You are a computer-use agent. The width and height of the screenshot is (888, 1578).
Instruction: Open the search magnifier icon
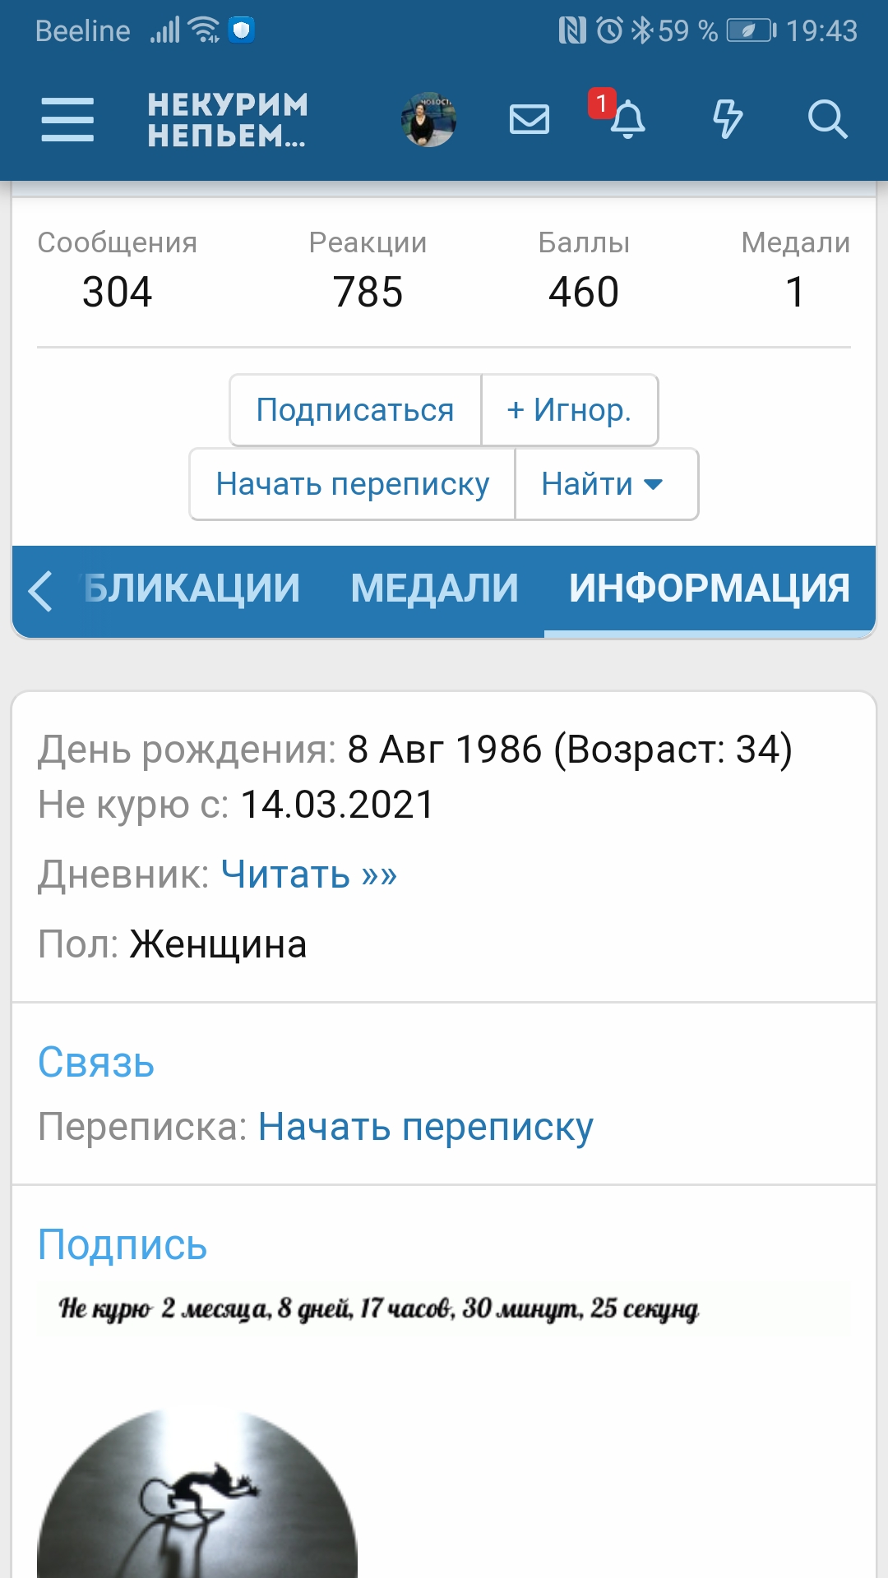click(x=827, y=120)
